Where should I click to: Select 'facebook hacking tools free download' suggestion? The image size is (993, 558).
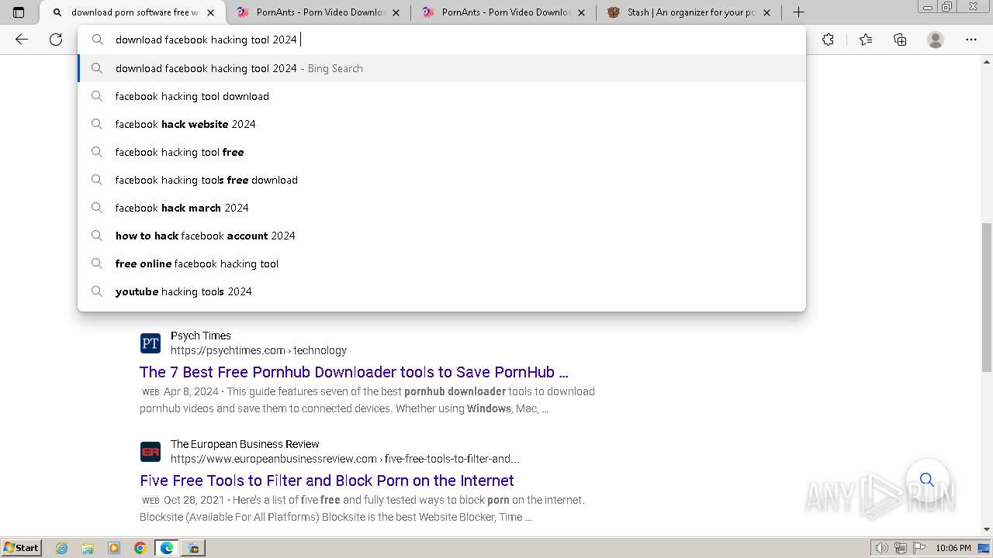point(442,180)
